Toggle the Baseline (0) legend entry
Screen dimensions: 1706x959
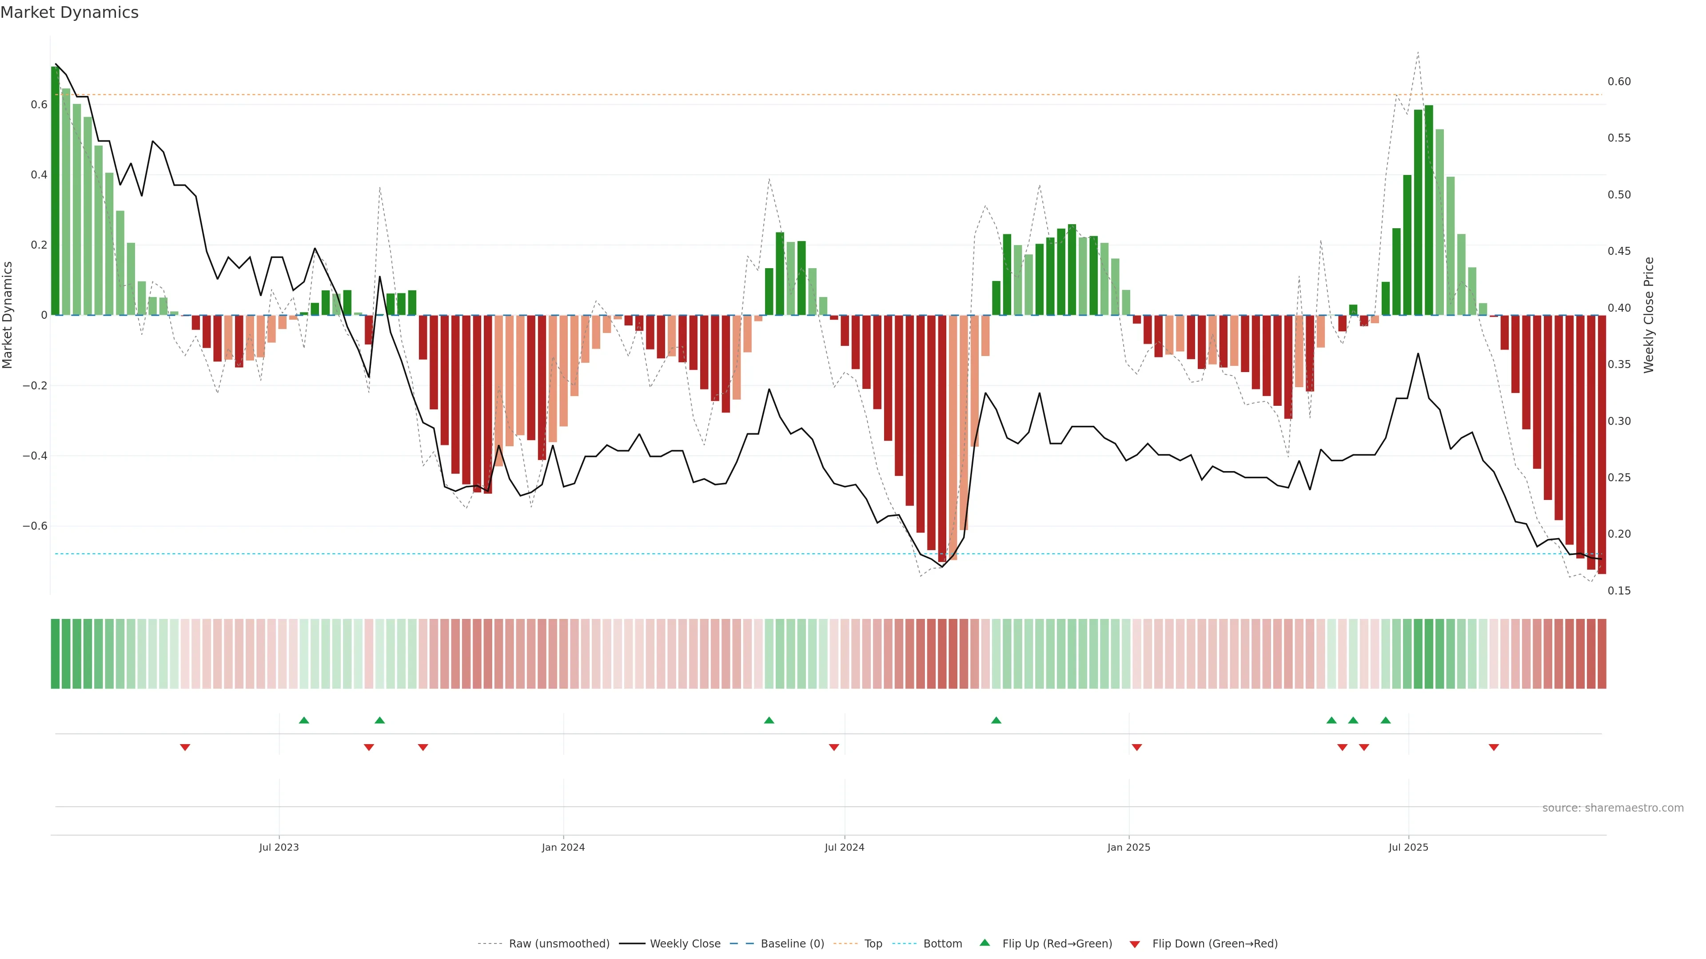click(x=792, y=944)
